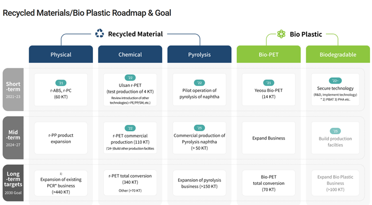Click the recycling arrows icon
Viewport: 372px width, 205px height.
[x=99, y=33]
